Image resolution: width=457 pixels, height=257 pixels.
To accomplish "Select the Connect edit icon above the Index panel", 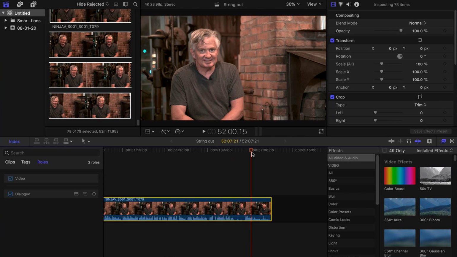I will pyautogui.click(x=37, y=141).
